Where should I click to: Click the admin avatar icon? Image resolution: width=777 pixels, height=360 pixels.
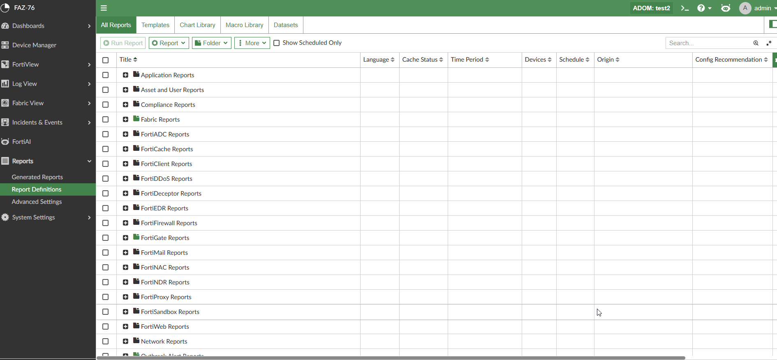point(745,8)
